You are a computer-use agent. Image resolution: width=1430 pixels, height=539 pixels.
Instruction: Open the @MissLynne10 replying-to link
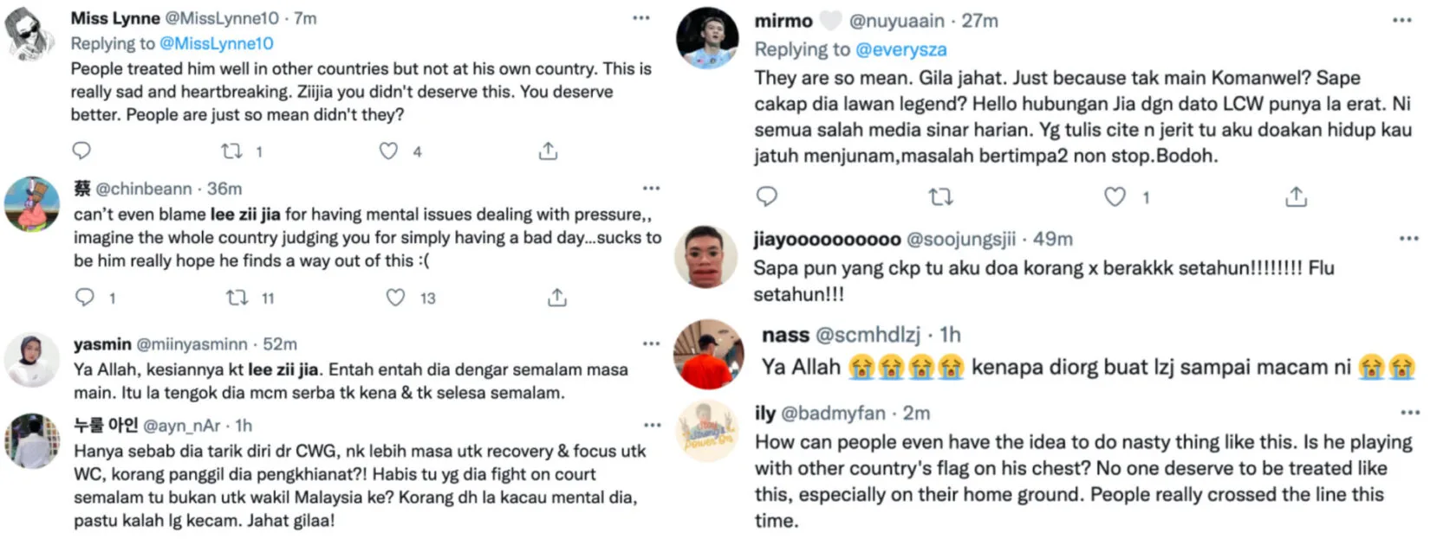point(217,43)
